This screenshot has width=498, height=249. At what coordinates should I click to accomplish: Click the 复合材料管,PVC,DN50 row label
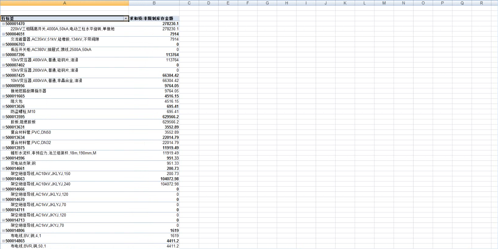(x=31, y=132)
